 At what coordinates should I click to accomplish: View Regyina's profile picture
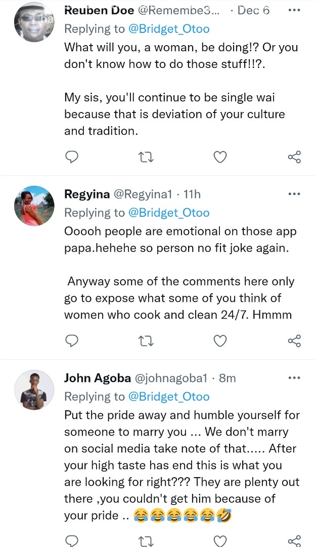[x=34, y=206]
